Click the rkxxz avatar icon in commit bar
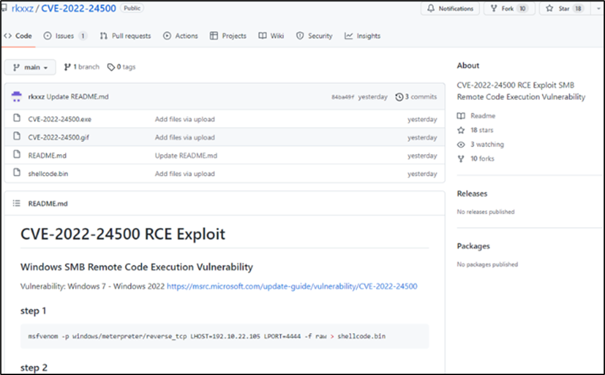This screenshot has width=605, height=375. 17,97
